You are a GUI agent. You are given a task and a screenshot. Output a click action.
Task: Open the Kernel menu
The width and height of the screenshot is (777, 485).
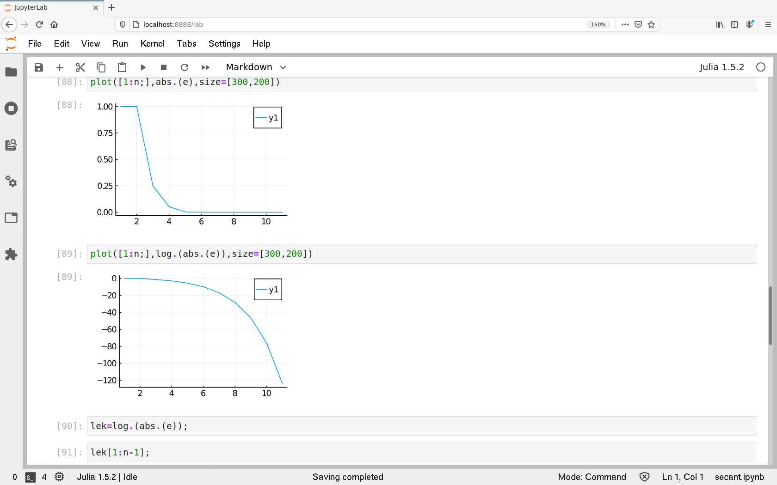point(152,43)
